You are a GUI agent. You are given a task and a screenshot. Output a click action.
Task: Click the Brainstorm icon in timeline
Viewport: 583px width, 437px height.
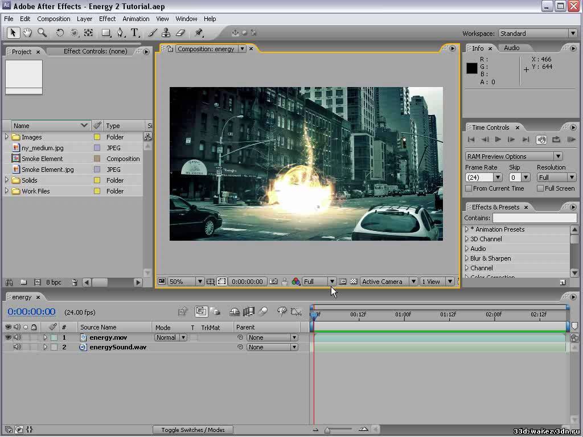(x=282, y=311)
